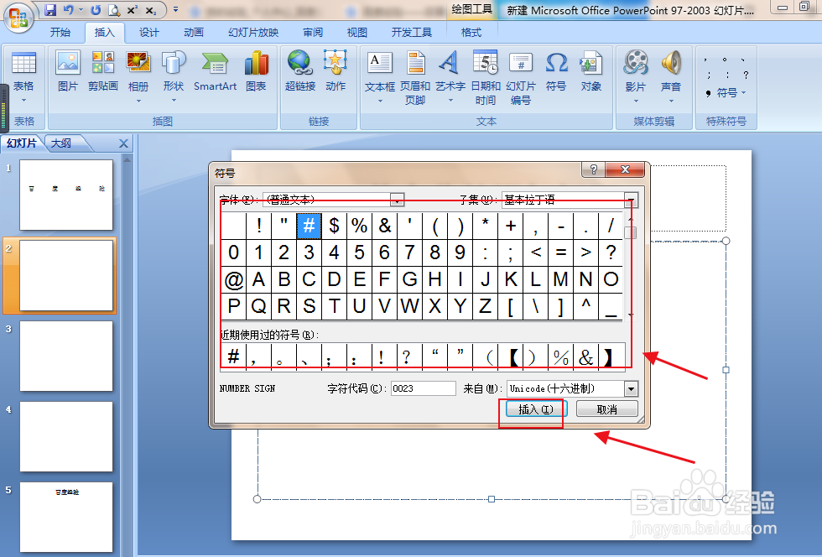Image resolution: width=822 pixels, height=557 pixels.
Task: Click the symbol grid vertical scrollbar
Action: click(631, 267)
